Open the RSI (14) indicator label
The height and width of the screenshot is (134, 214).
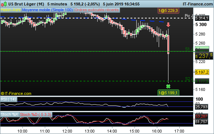9,99
